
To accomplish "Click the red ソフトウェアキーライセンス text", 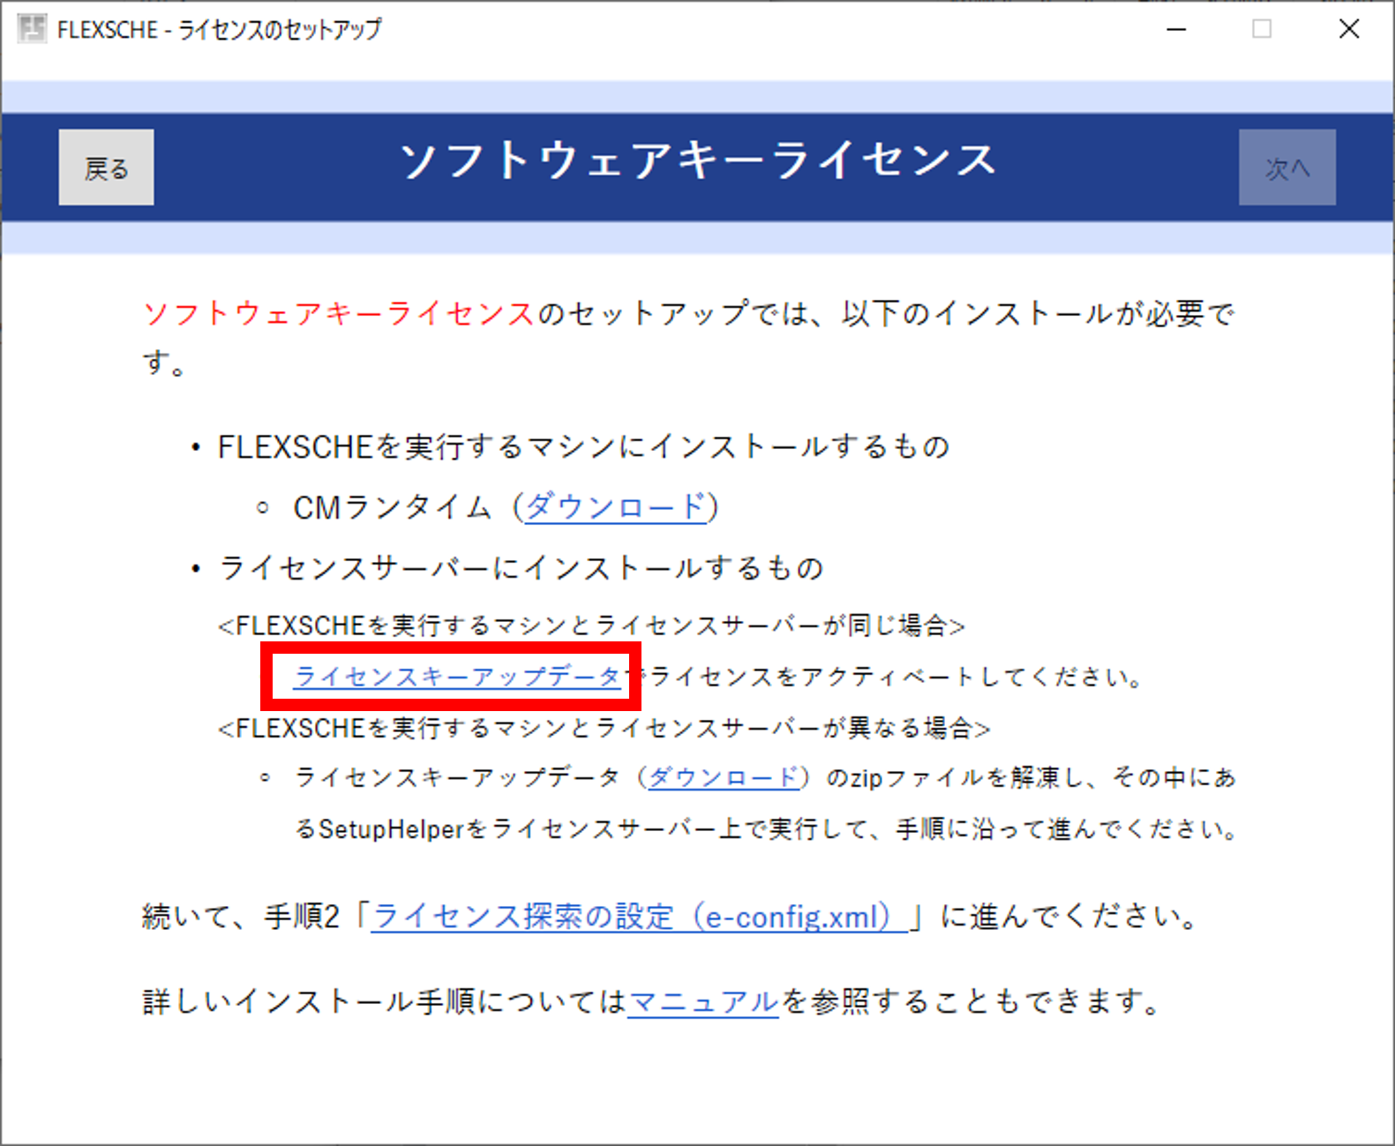I will [x=339, y=313].
